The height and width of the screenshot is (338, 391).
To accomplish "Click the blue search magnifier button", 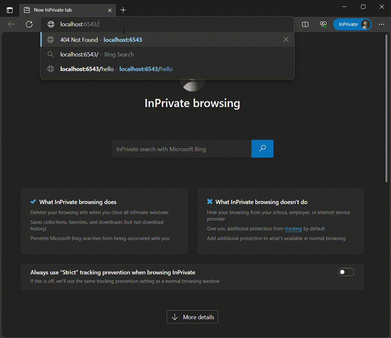I will click(x=262, y=149).
